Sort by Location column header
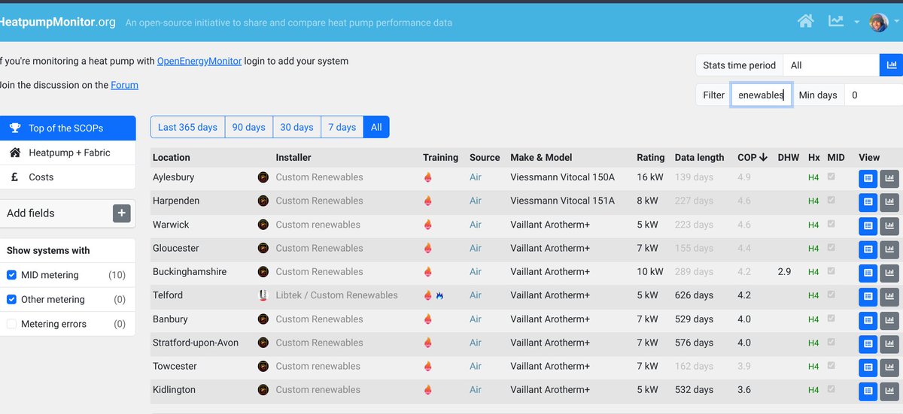The height and width of the screenshot is (414, 903). coord(172,158)
